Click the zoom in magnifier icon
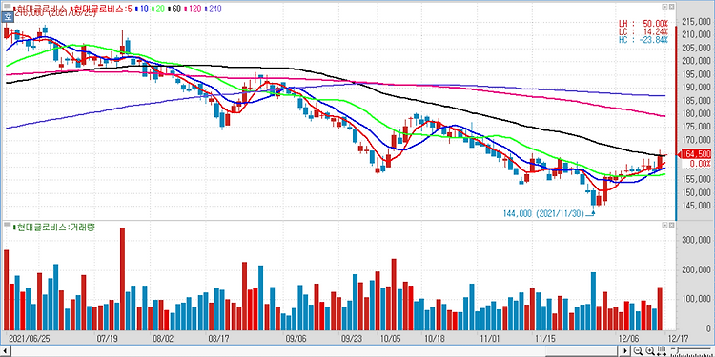 650,350
